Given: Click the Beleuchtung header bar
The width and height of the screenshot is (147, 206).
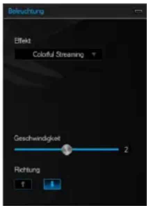Looking at the screenshot, I should [75, 11].
